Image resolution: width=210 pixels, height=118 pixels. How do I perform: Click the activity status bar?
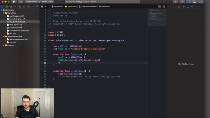[102, 2]
